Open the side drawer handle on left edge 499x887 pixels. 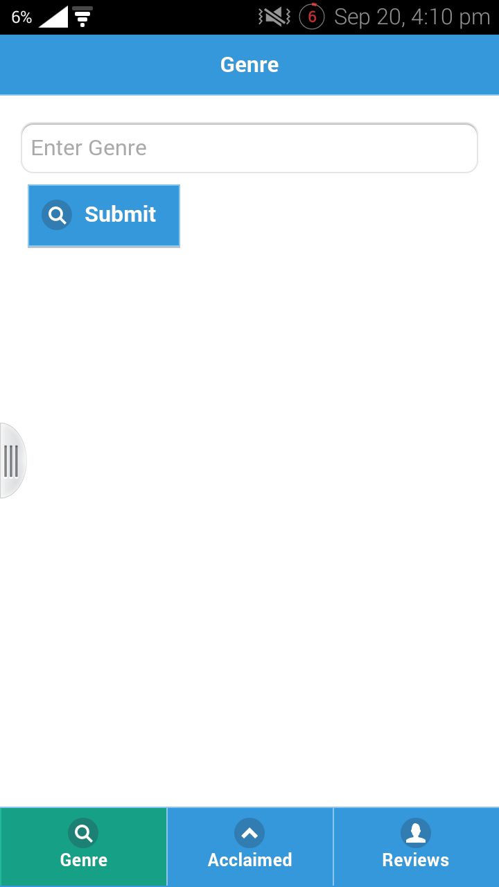[12, 461]
